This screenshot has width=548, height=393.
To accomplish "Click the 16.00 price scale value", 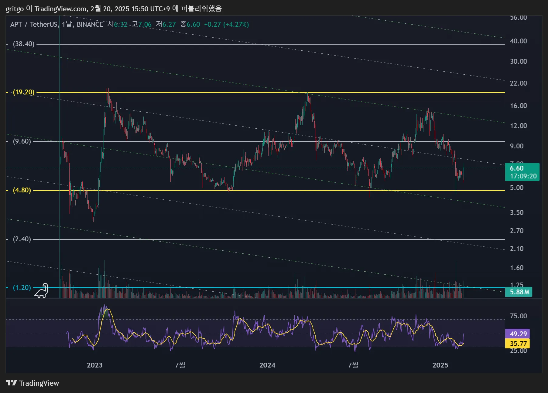I will pyautogui.click(x=519, y=106).
